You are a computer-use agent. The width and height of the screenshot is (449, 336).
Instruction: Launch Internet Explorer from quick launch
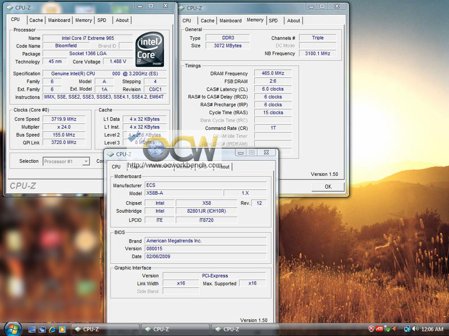pyautogui.click(x=52, y=329)
